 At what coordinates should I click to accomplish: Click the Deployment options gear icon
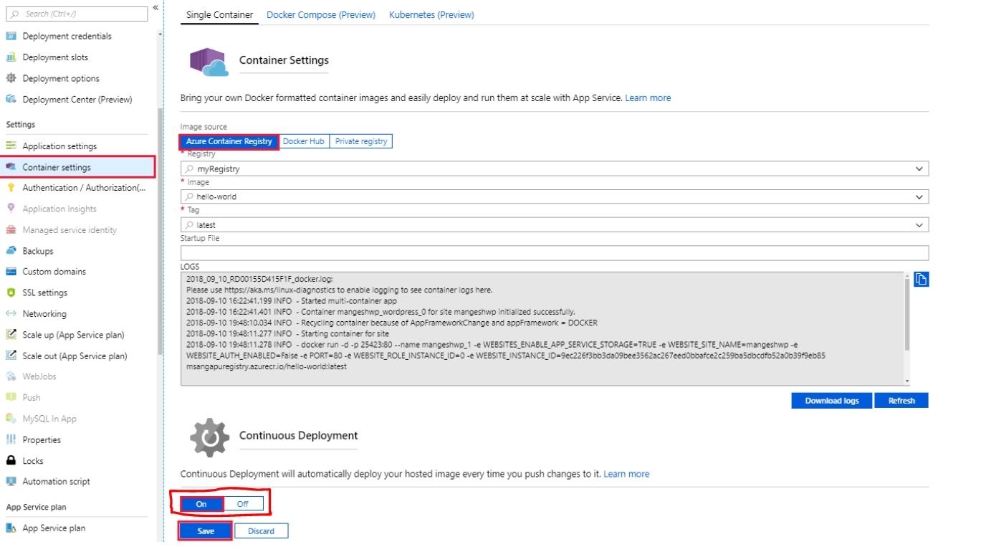pyautogui.click(x=11, y=78)
